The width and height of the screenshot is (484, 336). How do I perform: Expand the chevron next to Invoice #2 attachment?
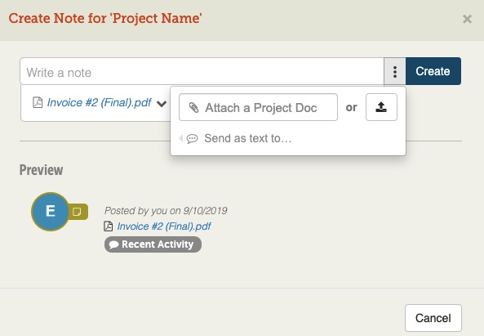click(162, 104)
